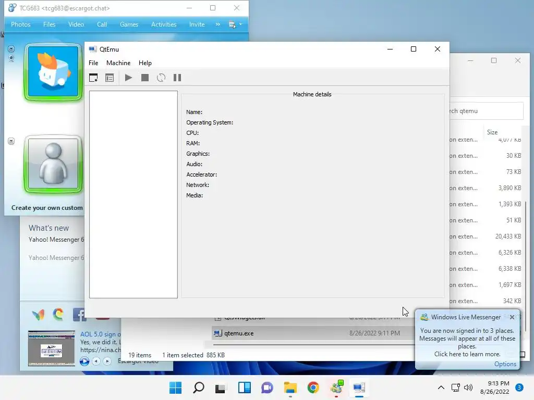
Task: Click the volume icon in system tray
Action: (x=468, y=387)
